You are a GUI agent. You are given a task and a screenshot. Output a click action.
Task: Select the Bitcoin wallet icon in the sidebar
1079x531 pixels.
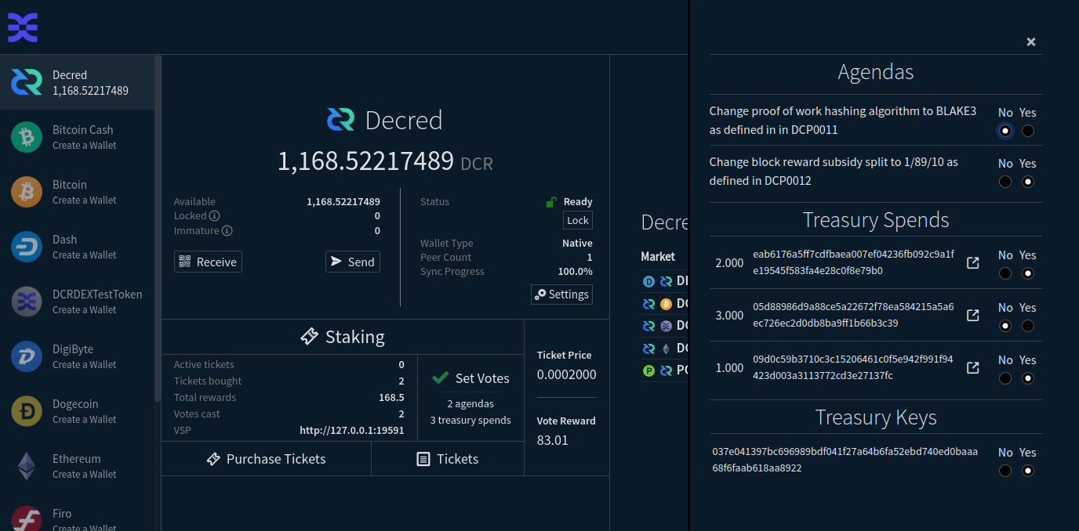point(26,191)
